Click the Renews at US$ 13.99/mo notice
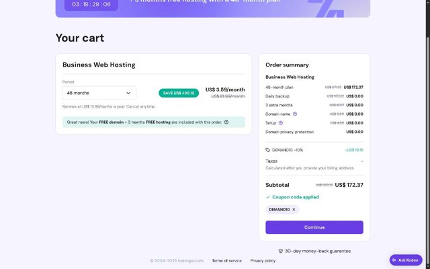430x269 pixels. [109, 106]
